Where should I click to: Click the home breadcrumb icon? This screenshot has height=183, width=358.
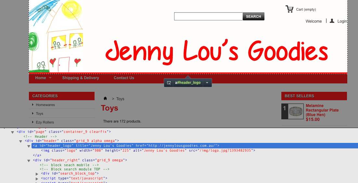tap(105, 98)
